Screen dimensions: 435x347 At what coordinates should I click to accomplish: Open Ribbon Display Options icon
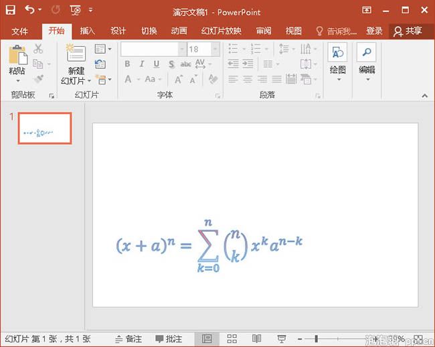coord(367,10)
